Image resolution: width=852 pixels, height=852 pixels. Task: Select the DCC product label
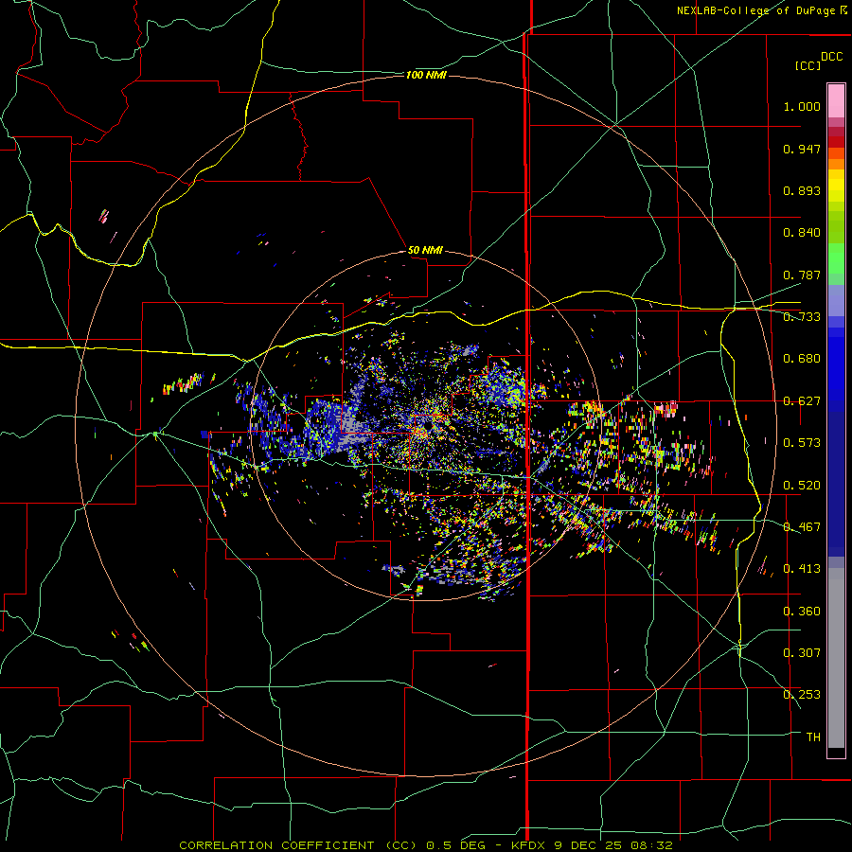point(831,57)
